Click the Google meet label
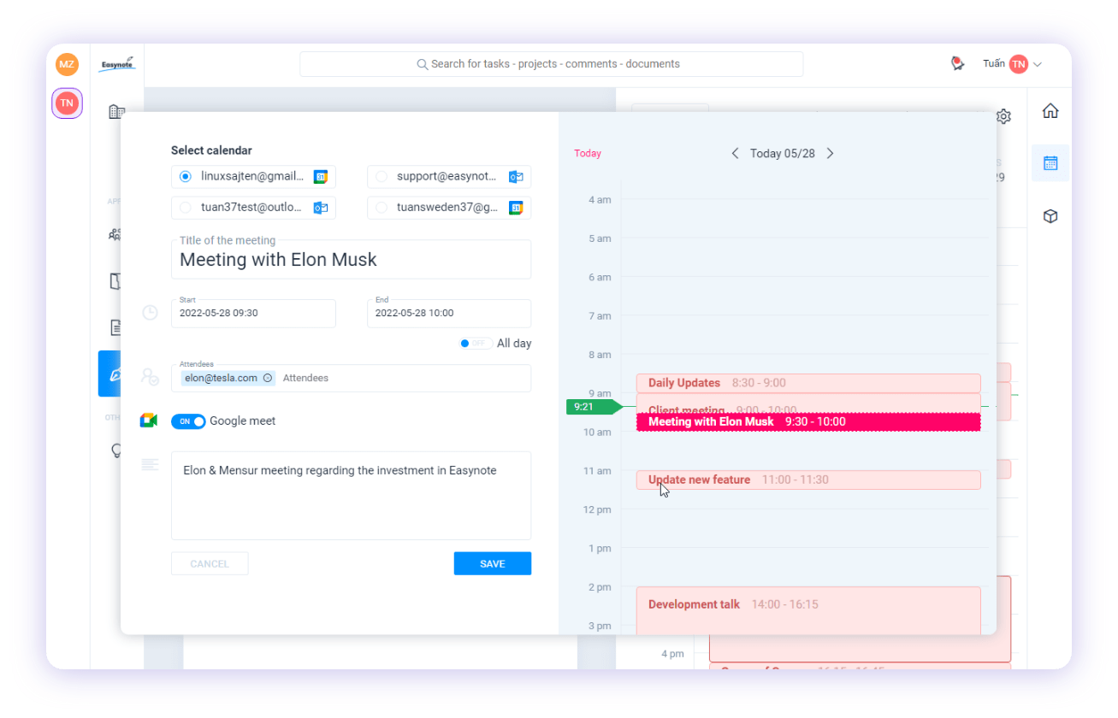This screenshot has height=718, width=1118. 243,421
